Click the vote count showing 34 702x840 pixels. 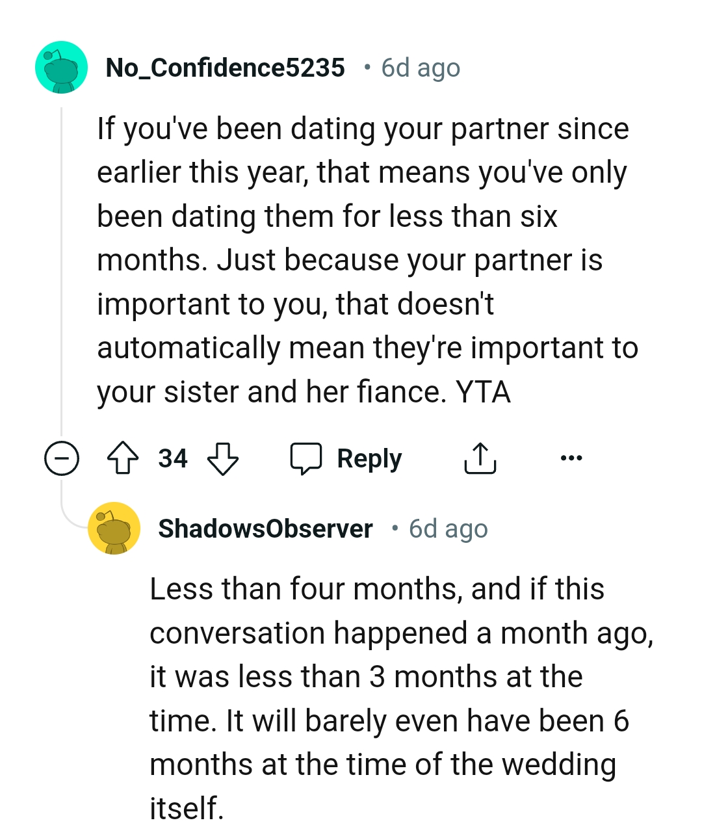pos(172,458)
